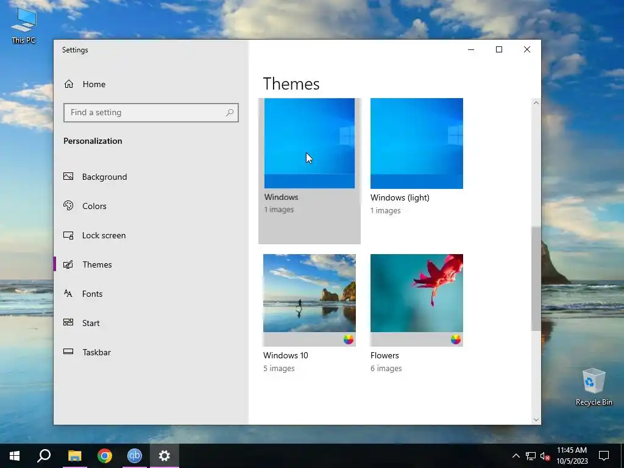The width and height of the screenshot is (624, 468).
Task: Click the 'Windows 10' theme name
Action: (285, 355)
